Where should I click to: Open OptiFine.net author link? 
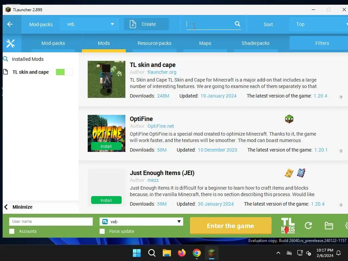161,126
